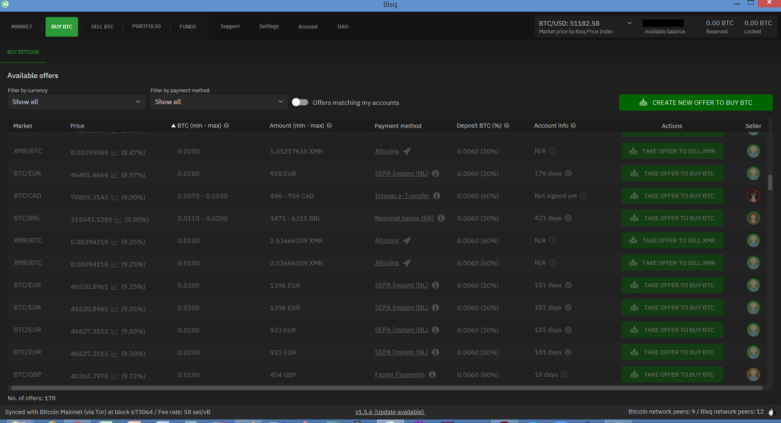Click the price chart icon in BTC/BRL row
Image resolution: width=781 pixels, height=423 pixels.
[x=118, y=219]
